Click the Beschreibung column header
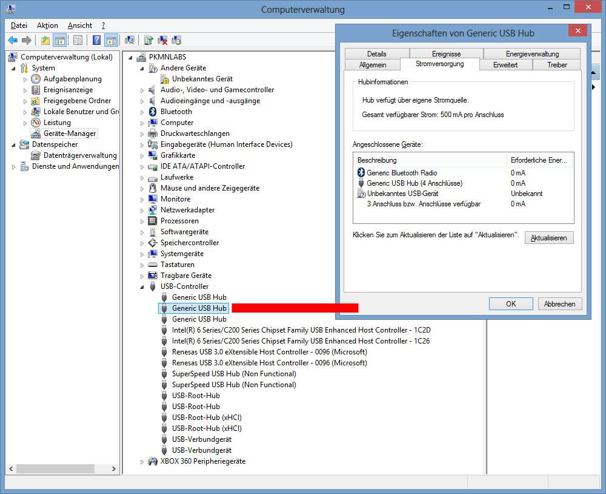This screenshot has width=606, height=494. 430,160
